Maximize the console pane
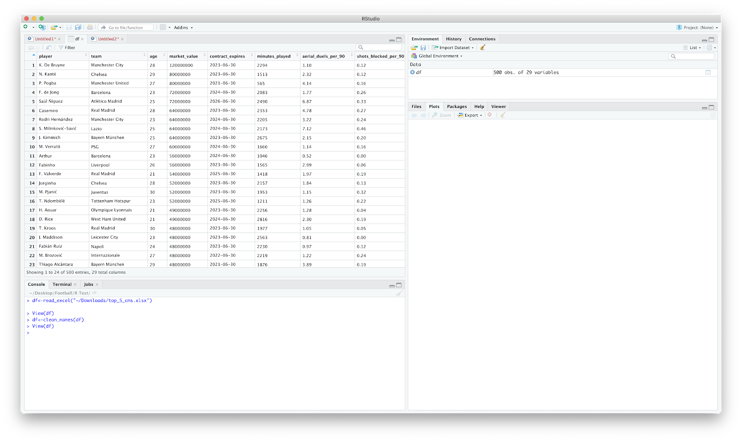 (399, 285)
